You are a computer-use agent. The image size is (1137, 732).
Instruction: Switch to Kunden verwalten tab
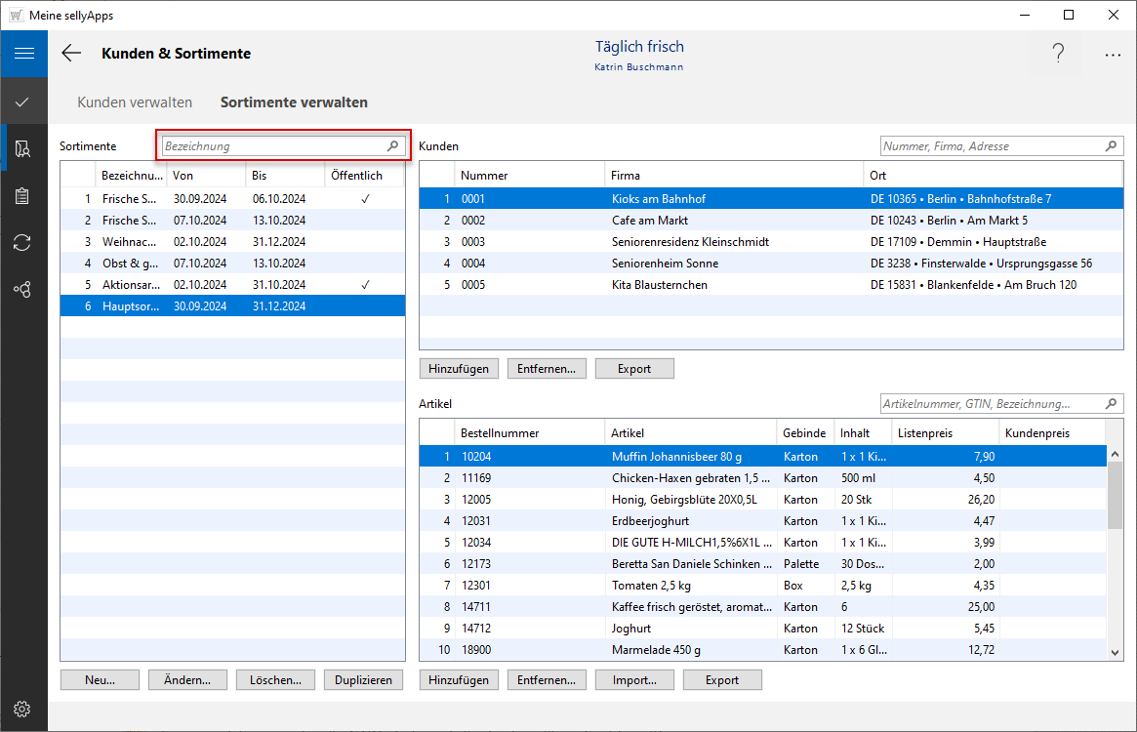click(135, 102)
